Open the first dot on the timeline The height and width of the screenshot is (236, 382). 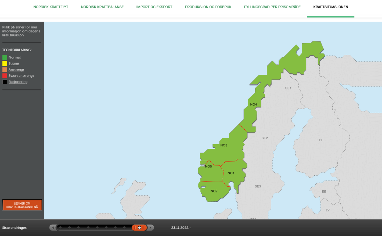click(x=60, y=227)
